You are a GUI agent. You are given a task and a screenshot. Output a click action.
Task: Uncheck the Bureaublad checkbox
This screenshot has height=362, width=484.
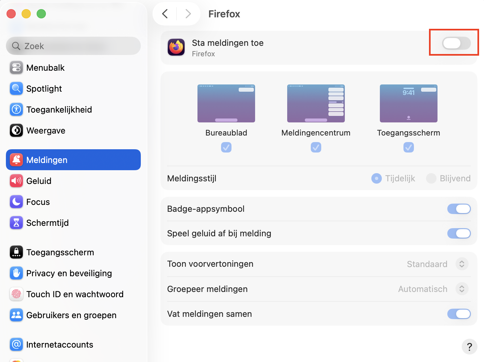[x=226, y=147]
